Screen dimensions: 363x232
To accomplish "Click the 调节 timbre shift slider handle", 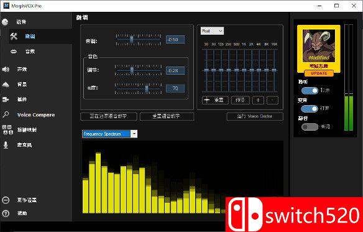I will pos(132,70).
